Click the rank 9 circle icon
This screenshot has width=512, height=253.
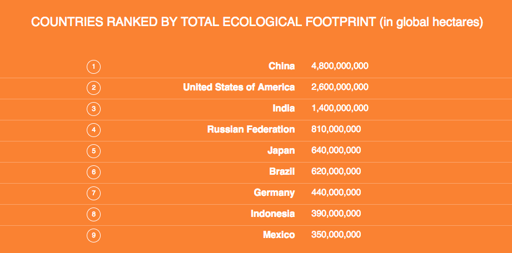[94, 235]
